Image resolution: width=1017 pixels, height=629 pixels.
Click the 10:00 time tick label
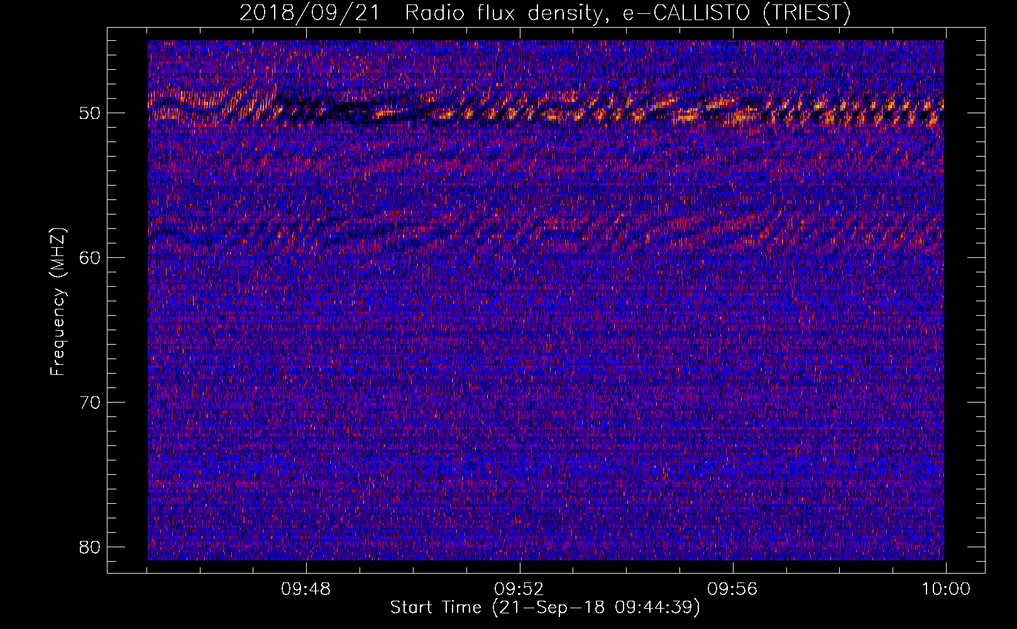click(x=946, y=589)
